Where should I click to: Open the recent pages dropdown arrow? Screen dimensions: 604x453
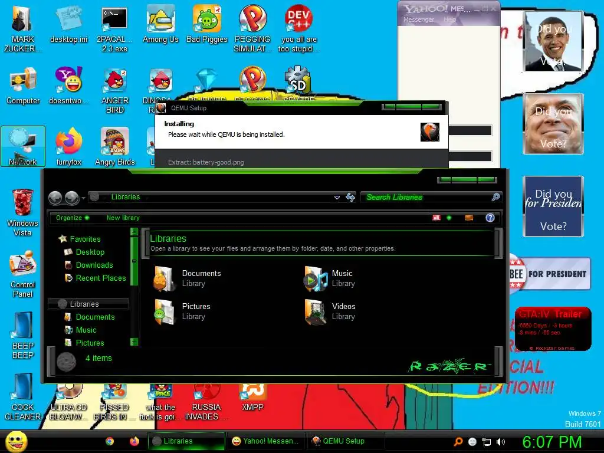click(84, 198)
